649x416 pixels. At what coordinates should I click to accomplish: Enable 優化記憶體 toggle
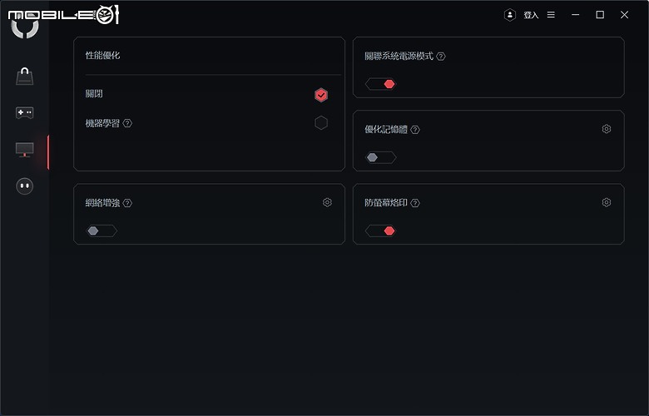(380, 157)
